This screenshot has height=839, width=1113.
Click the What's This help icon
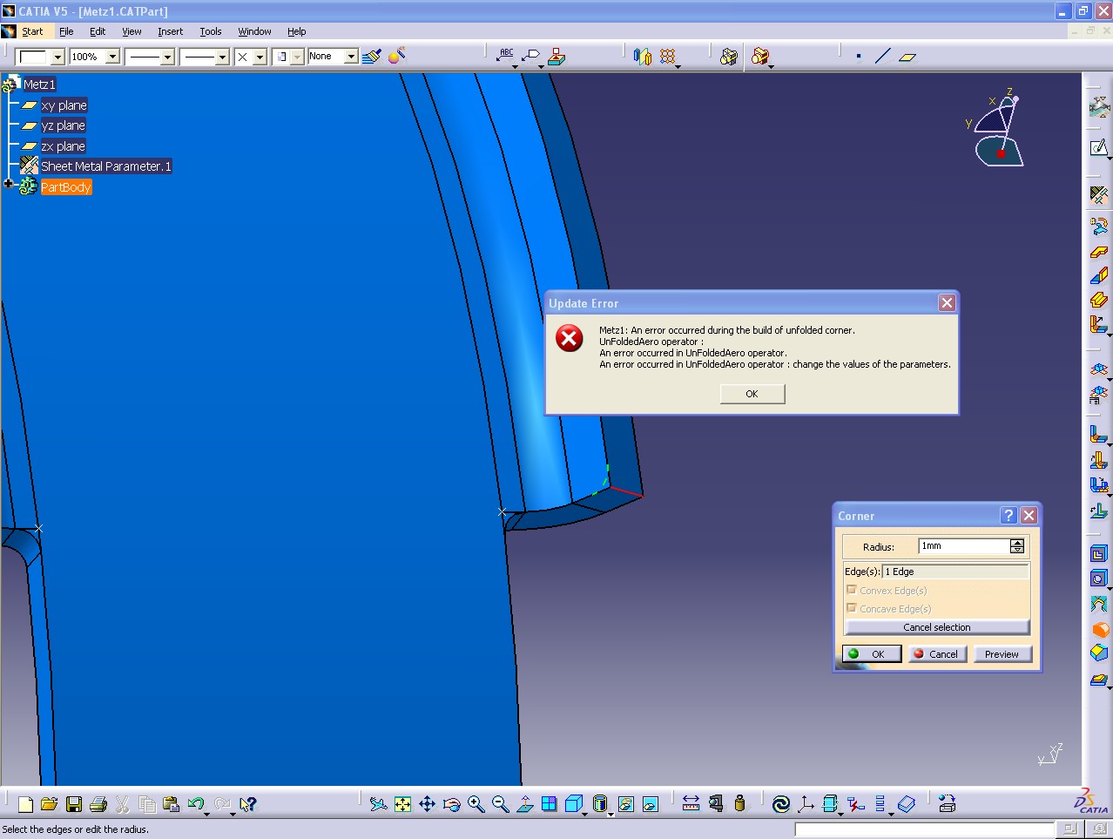(248, 804)
